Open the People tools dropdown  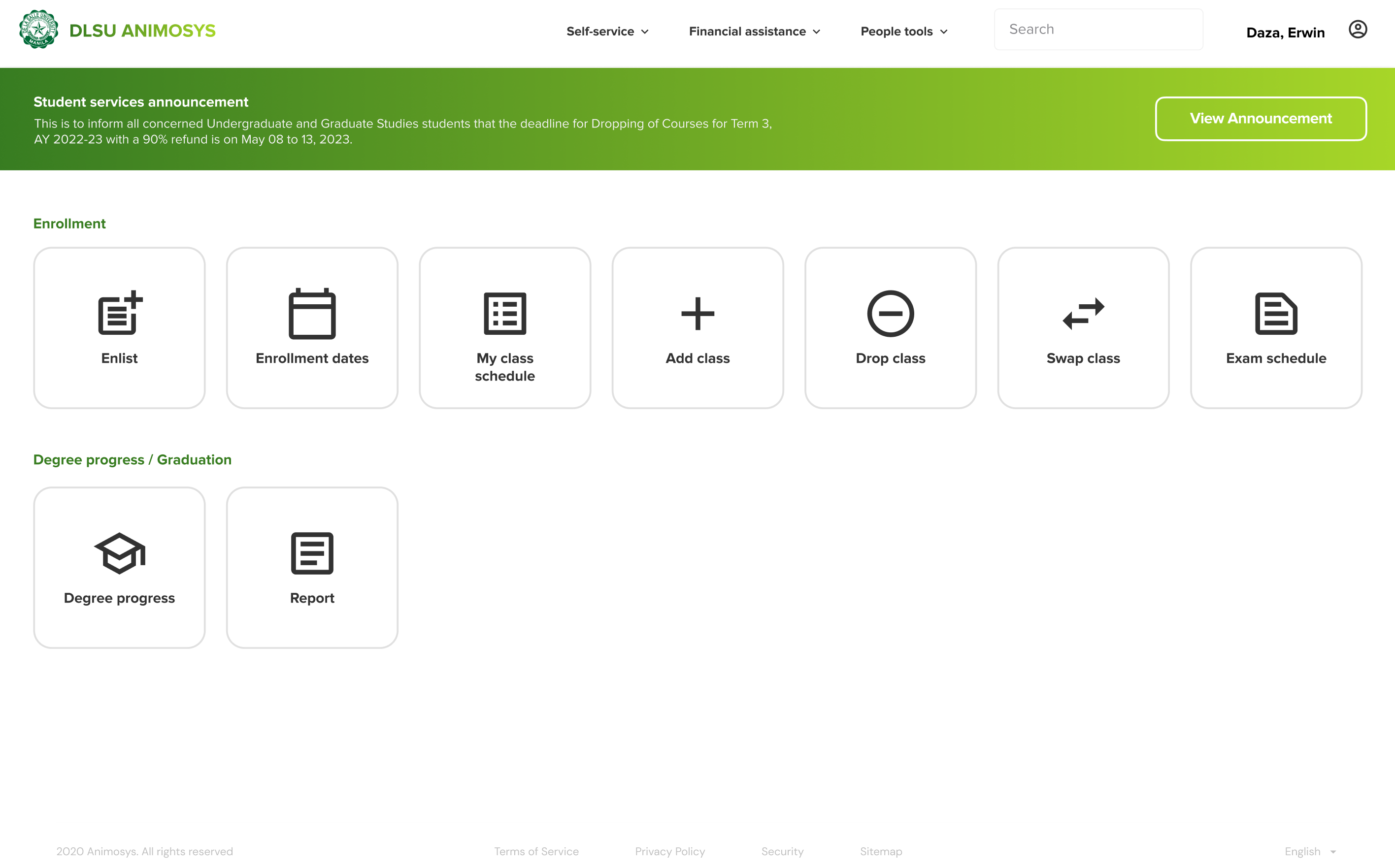[x=904, y=32]
